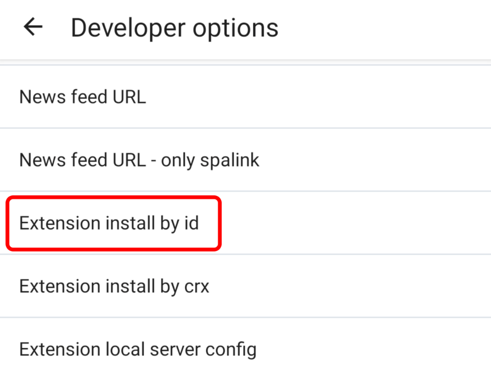Open the News feed URL setting
The image size is (491, 378).
click(245, 97)
